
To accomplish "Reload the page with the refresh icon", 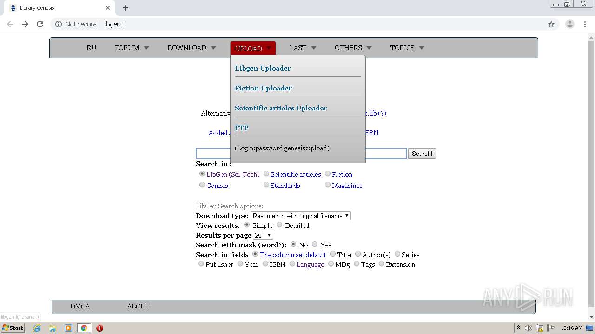I will [40, 24].
